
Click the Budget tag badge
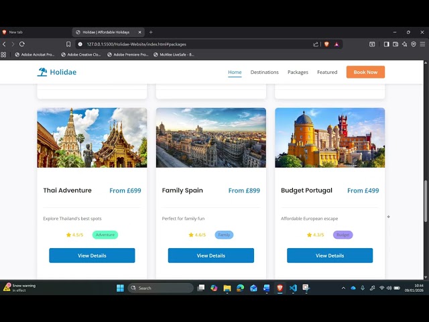343,235
